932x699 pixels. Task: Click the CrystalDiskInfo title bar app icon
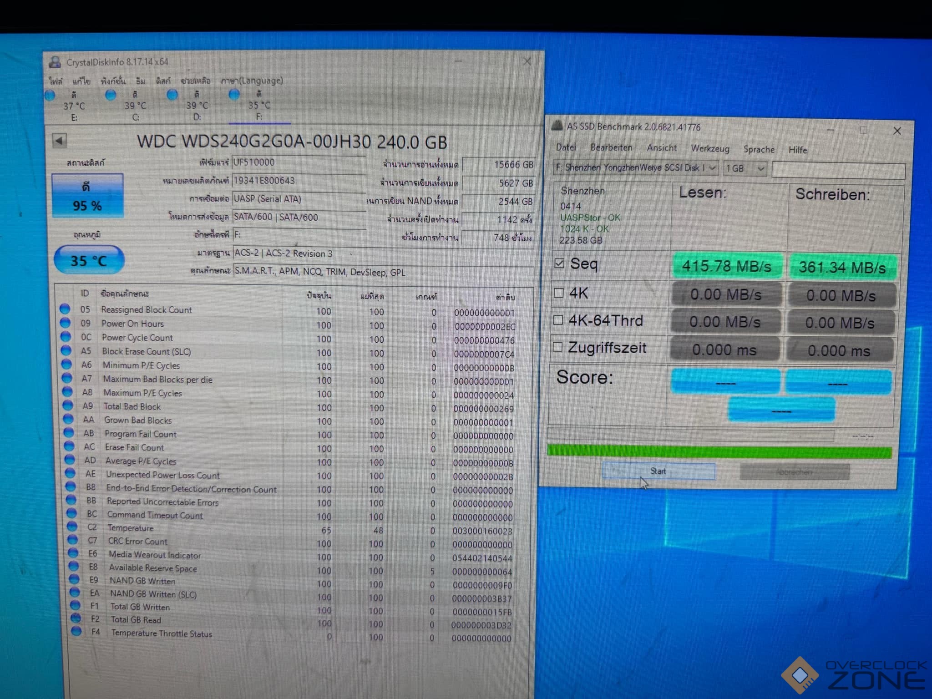pos(56,62)
